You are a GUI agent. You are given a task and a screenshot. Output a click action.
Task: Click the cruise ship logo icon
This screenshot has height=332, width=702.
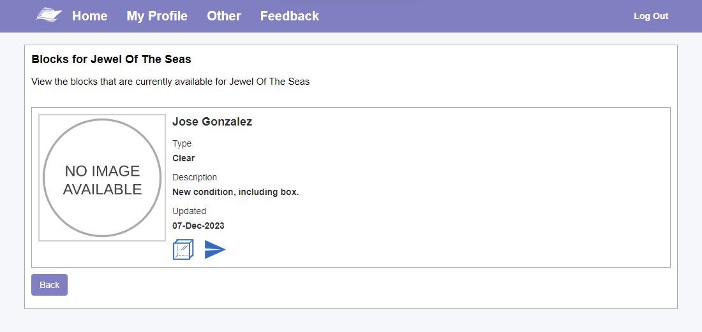tap(49, 15)
